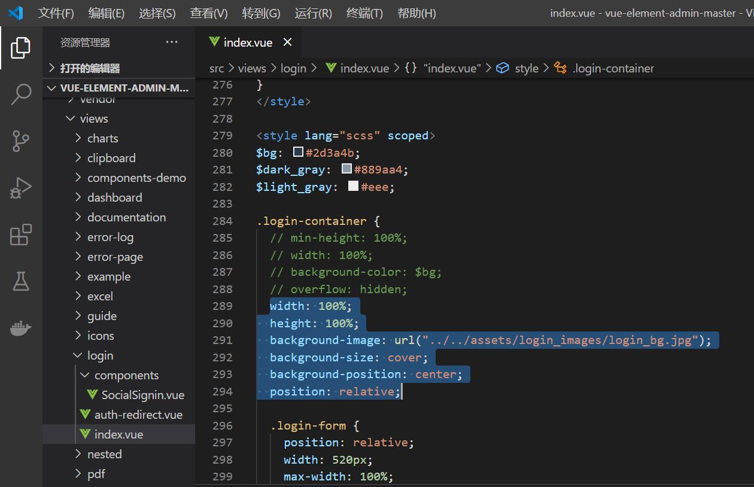Screen dimensions: 754x487
Task: Open the Source Control icon
Action: point(21,141)
